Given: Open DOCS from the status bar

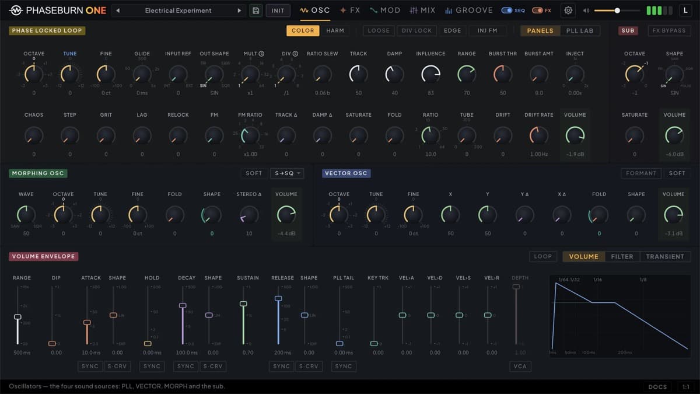Looking at the screenshot, I should point(657,387).
